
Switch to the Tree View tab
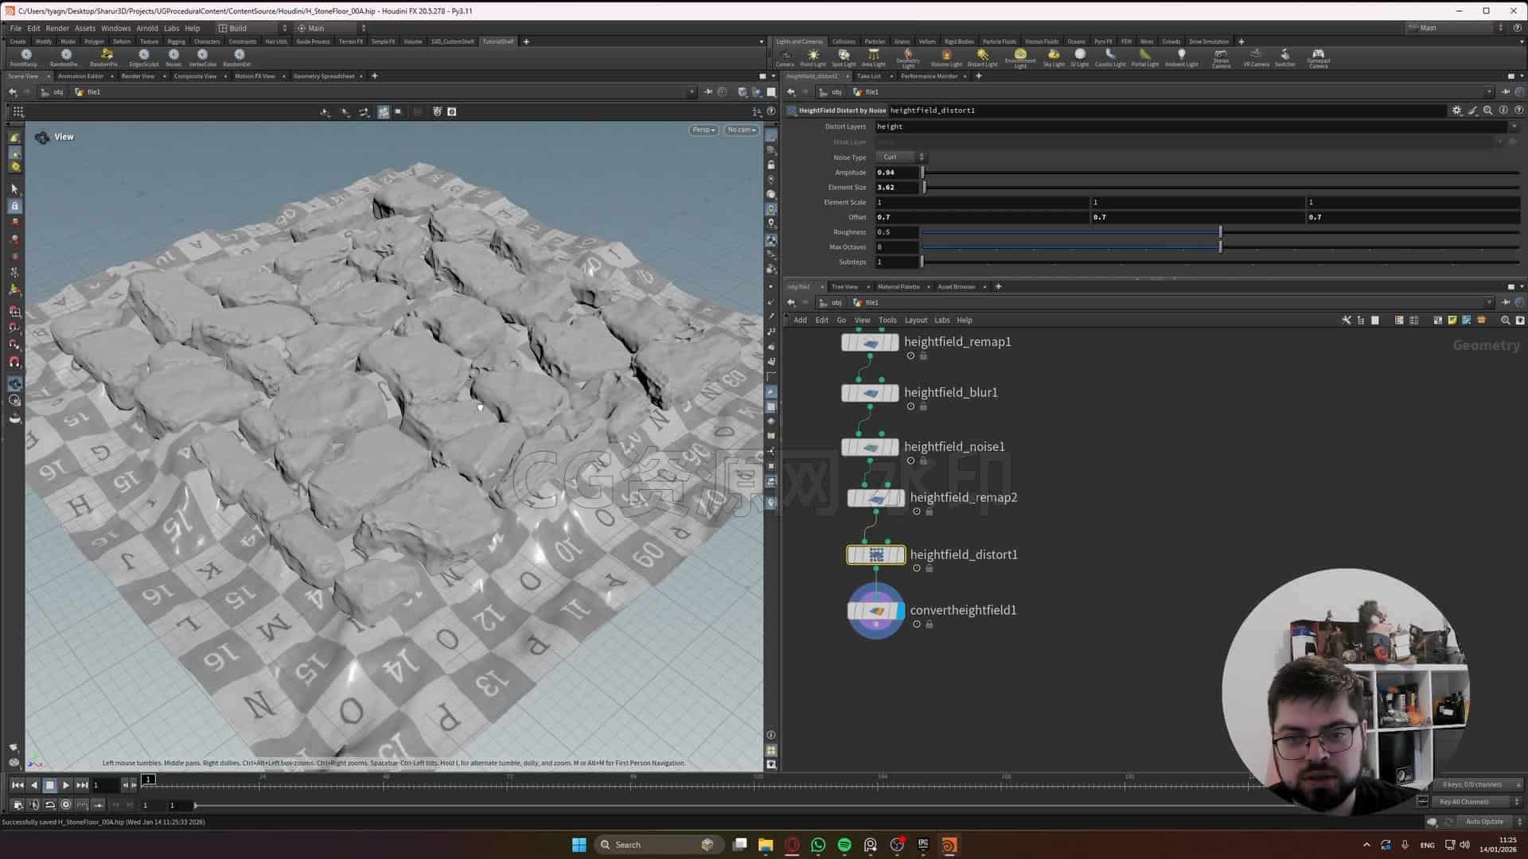tap(844, 287)
